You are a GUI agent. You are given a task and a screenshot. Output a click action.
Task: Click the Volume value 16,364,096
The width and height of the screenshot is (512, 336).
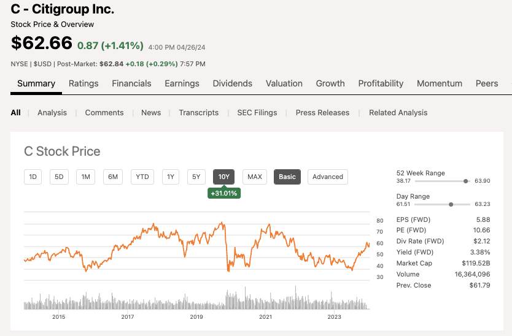point(472,274)
